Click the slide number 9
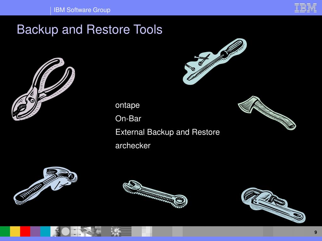Image resolution: width=322 pixels, height=241 pixels. (316, 232)
